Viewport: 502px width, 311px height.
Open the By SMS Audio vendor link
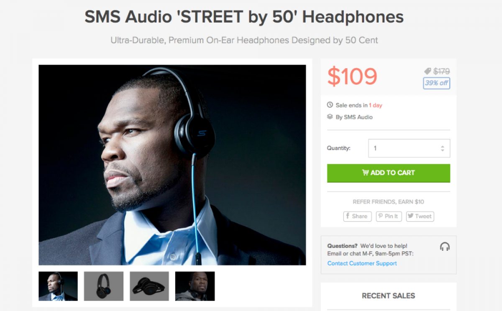pyautogui.click(x=354, y=117)
